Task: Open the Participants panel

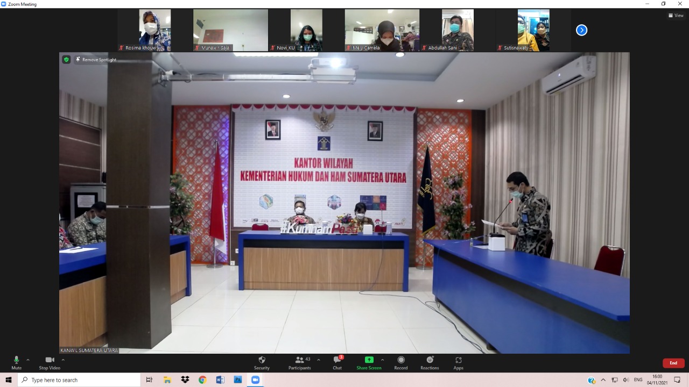Action: (x=299, y=363)
